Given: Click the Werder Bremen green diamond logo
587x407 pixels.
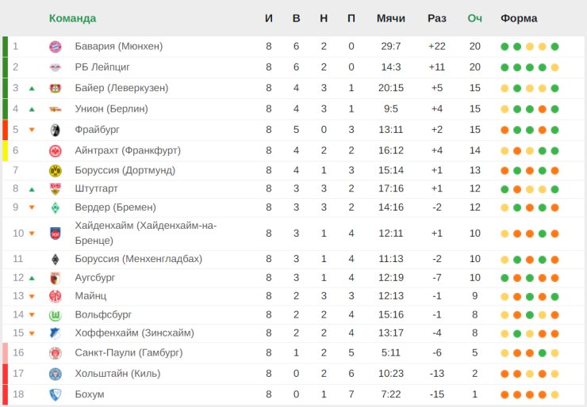Looking at the screenshot, I should pyautogui.click(x=56, y=207).
